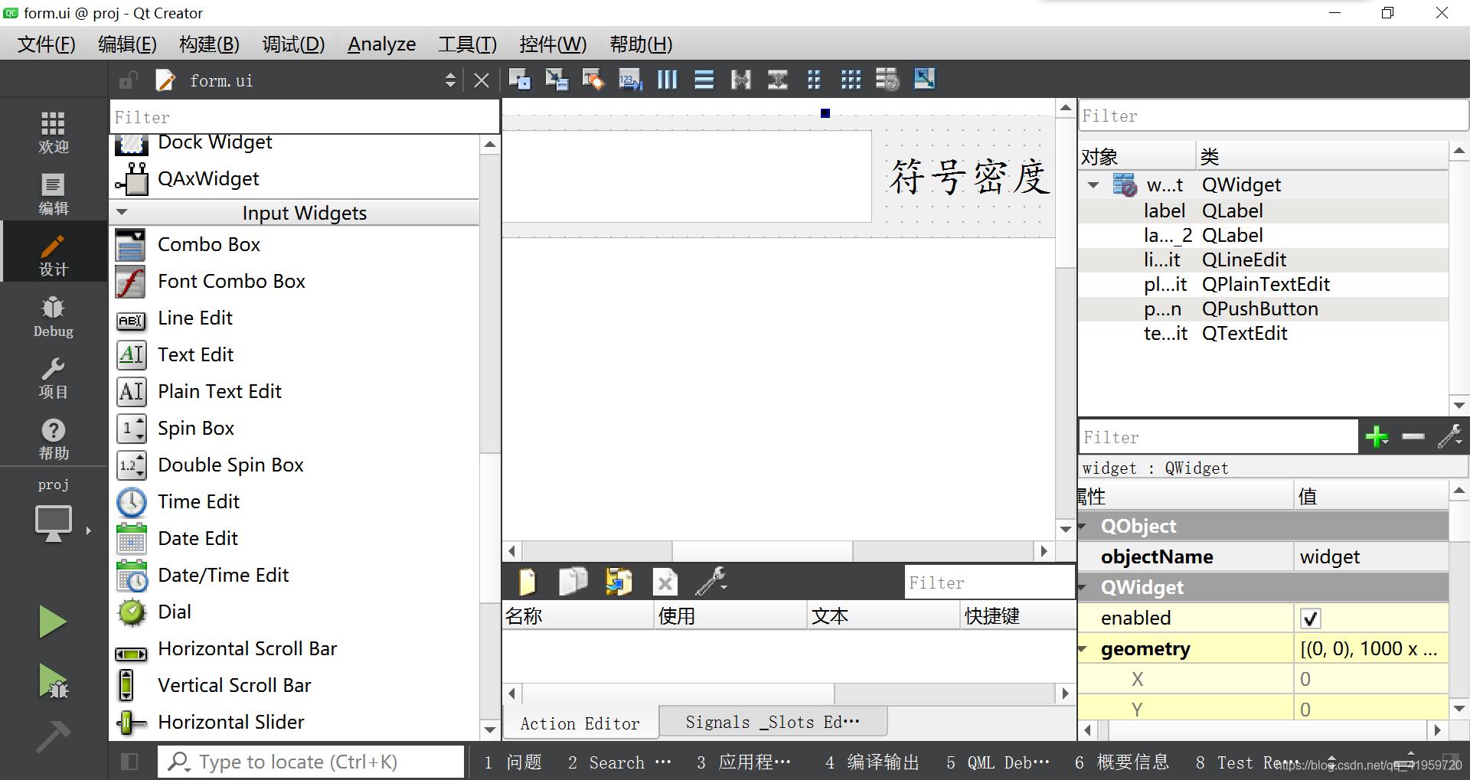Open the Debug mode in sidebar
Screen dimensions: 1470x780
pyautogui.click(x=53, y=317)
